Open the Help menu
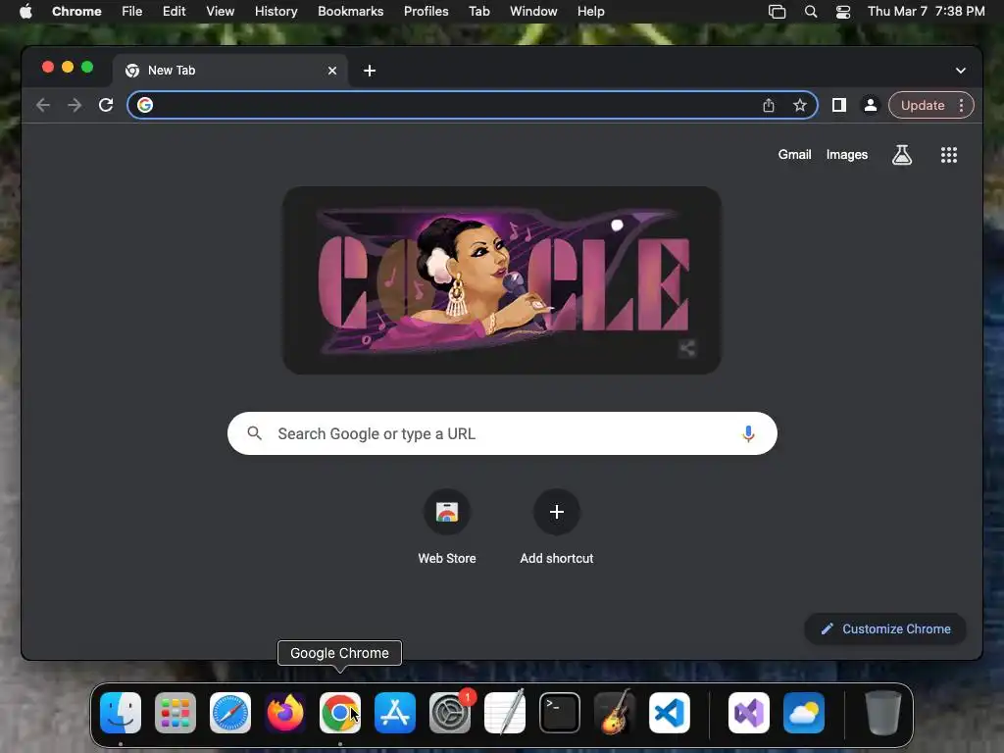Image resolution: width=1004 pixels, height=753 pixels. click(590, 12)
